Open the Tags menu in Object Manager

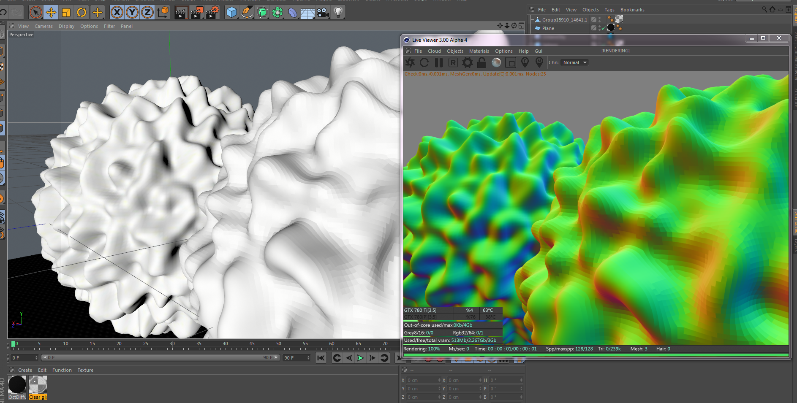[609, 10]
